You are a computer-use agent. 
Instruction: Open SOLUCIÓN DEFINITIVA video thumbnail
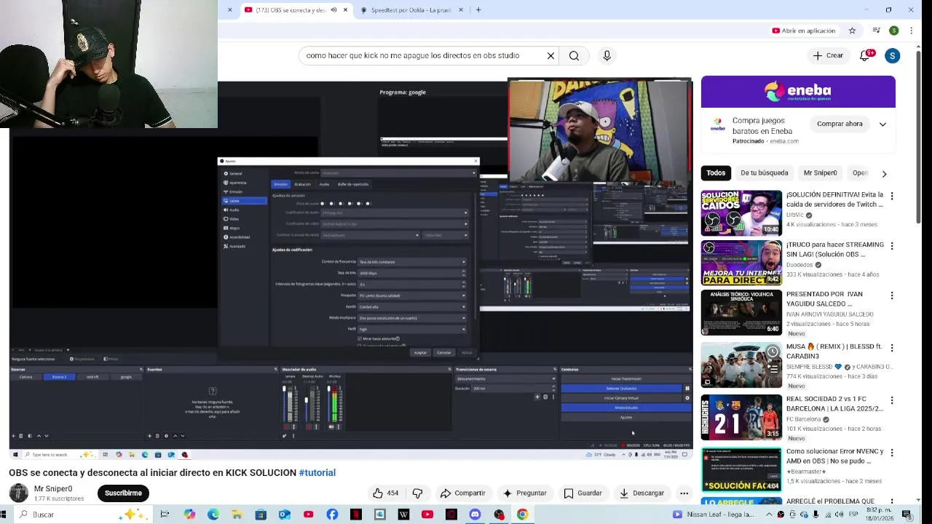click(741, 213)
